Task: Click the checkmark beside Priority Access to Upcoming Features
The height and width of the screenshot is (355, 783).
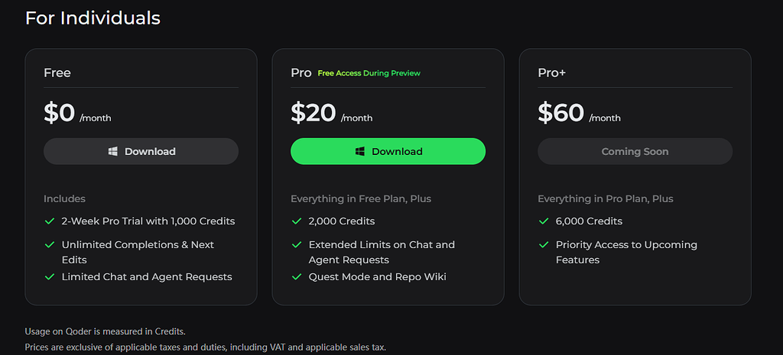Action: point(544,245)
